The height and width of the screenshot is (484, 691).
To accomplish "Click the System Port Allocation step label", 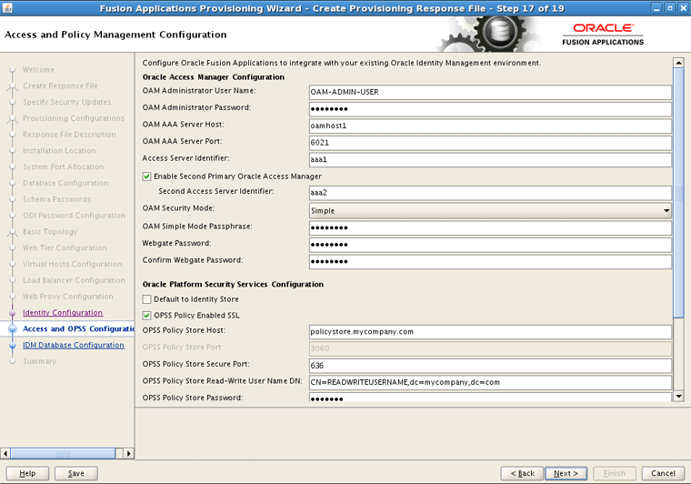I will [x=64, y=166].
